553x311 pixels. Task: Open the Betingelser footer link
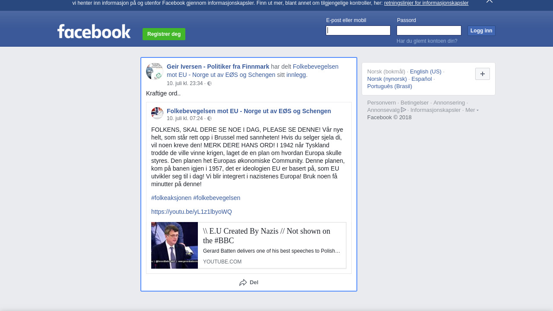pyautogui.click(x=415, y=103)
